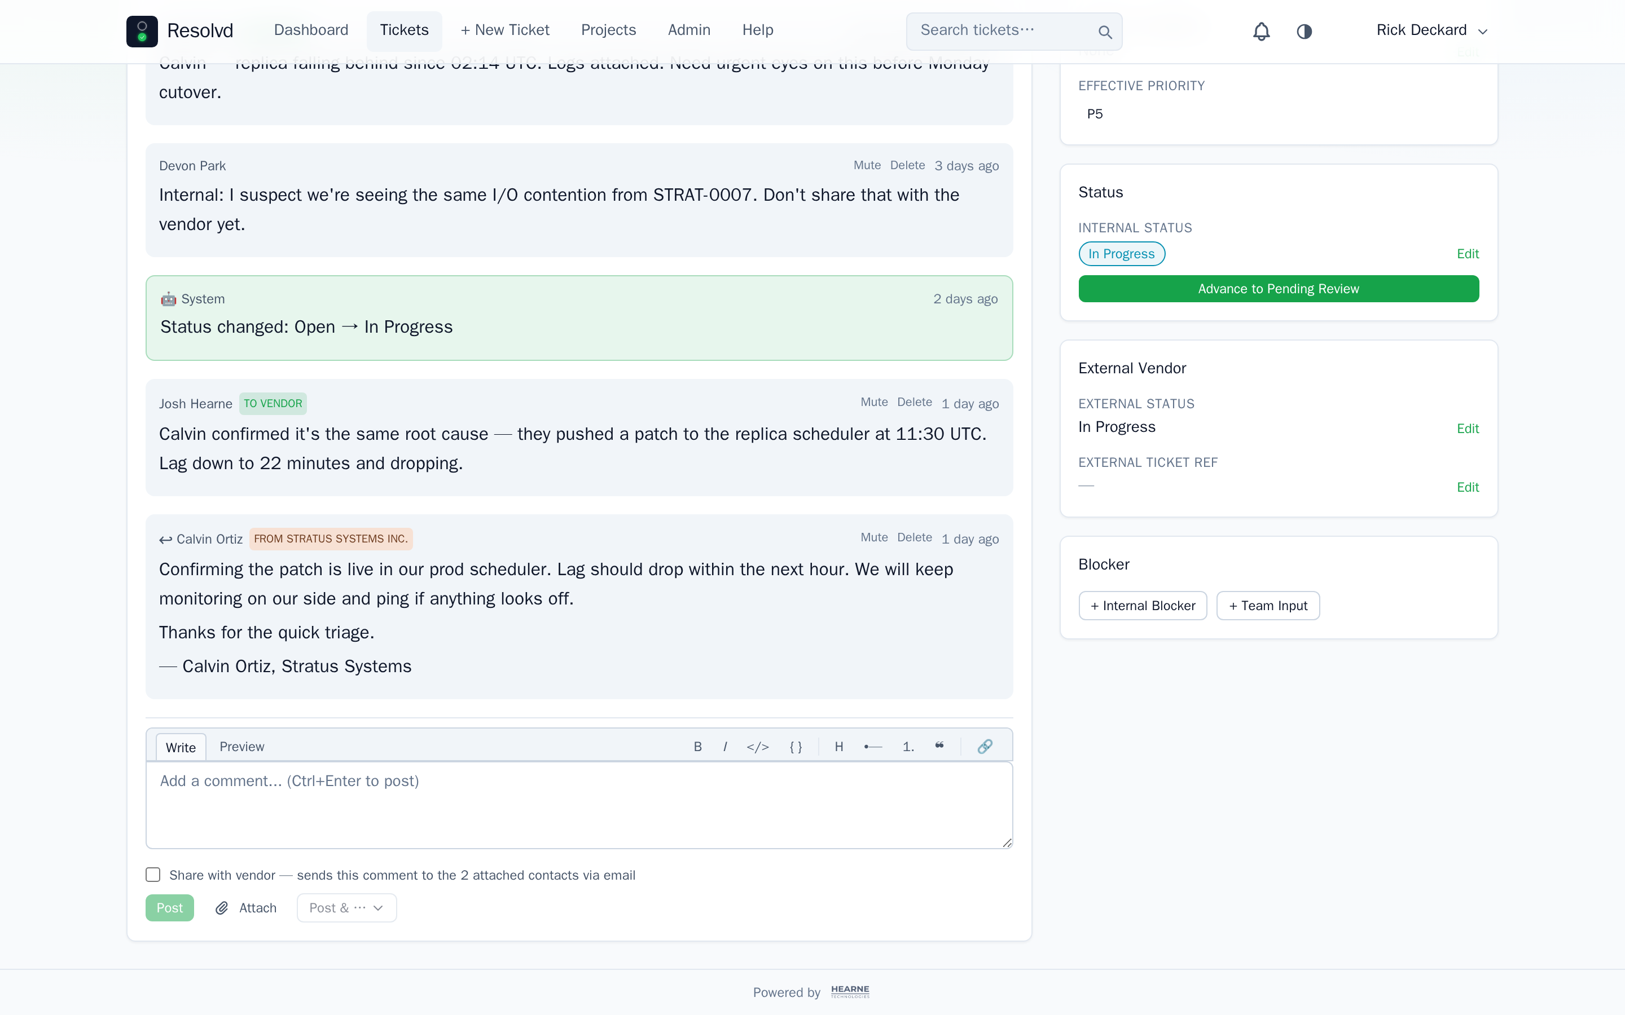This screenshot has height=1015, width=1625.
Task: Click the In Progress status badge
Action: [x=1121, y=254]
